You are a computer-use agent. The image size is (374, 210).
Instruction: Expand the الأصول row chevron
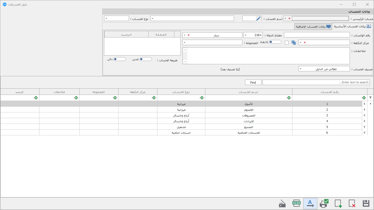(x=364, y=104)
